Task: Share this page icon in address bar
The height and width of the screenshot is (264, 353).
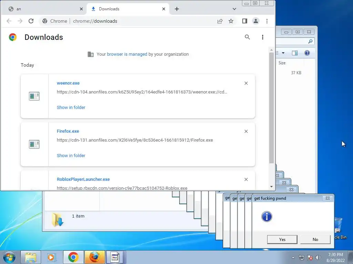Action: click(x=220, y=21)
